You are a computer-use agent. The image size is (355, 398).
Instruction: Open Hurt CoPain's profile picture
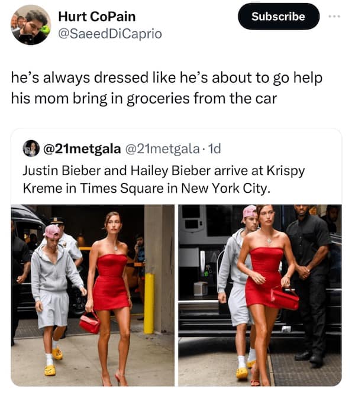[31, 24]
